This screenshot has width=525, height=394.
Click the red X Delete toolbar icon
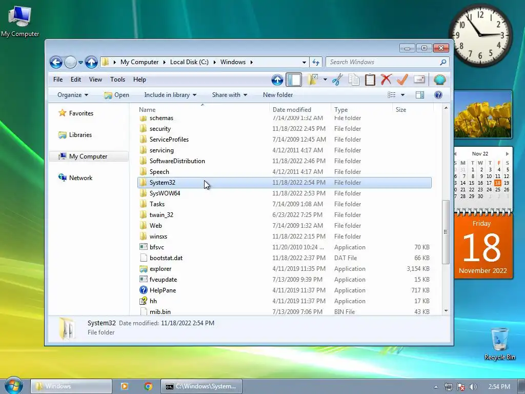pyautogui.click(x=386, y=80)
